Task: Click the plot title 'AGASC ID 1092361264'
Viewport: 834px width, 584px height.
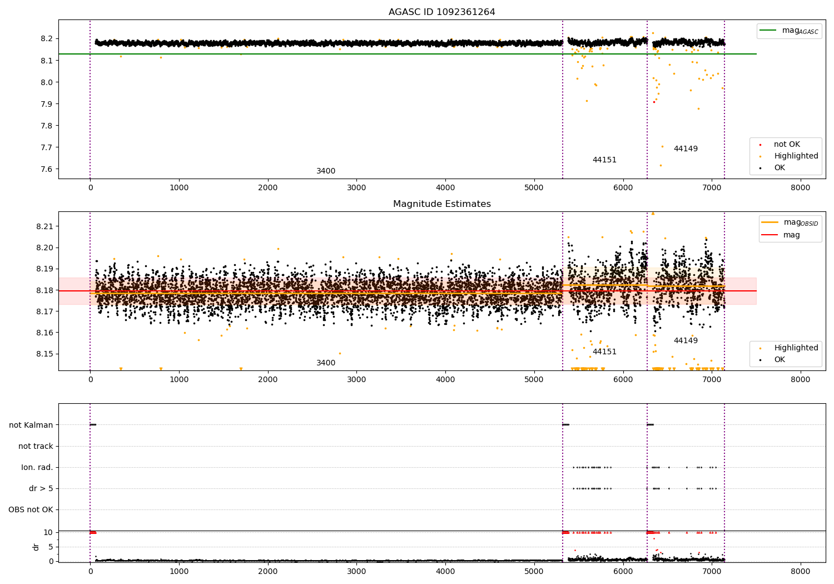Action: click(441, 12)
